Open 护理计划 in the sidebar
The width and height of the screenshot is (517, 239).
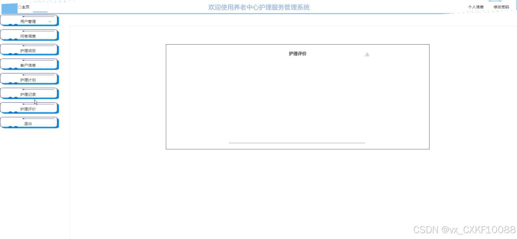pos(29,79)
